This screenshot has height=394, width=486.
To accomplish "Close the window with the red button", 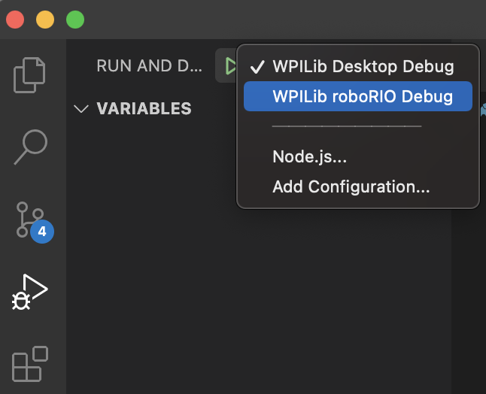I will point(15,20).
